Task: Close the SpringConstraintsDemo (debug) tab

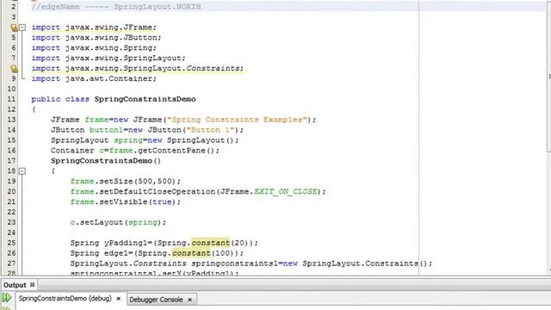Action: tap(119, 299)
